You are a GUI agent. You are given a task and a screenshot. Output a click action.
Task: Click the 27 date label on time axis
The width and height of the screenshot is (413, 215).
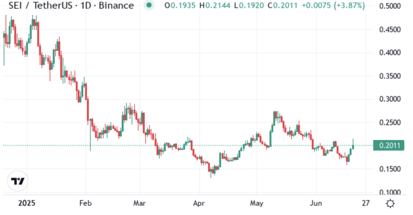click(x=366, y=203)
